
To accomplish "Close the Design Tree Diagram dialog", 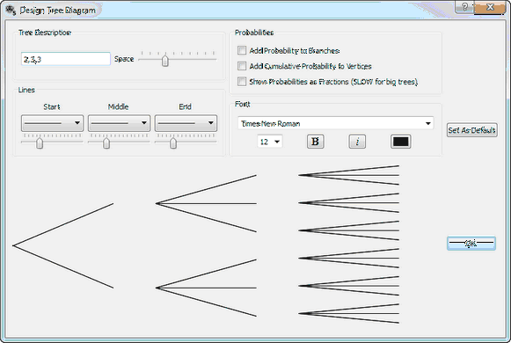I will click(x=490, y=7).
